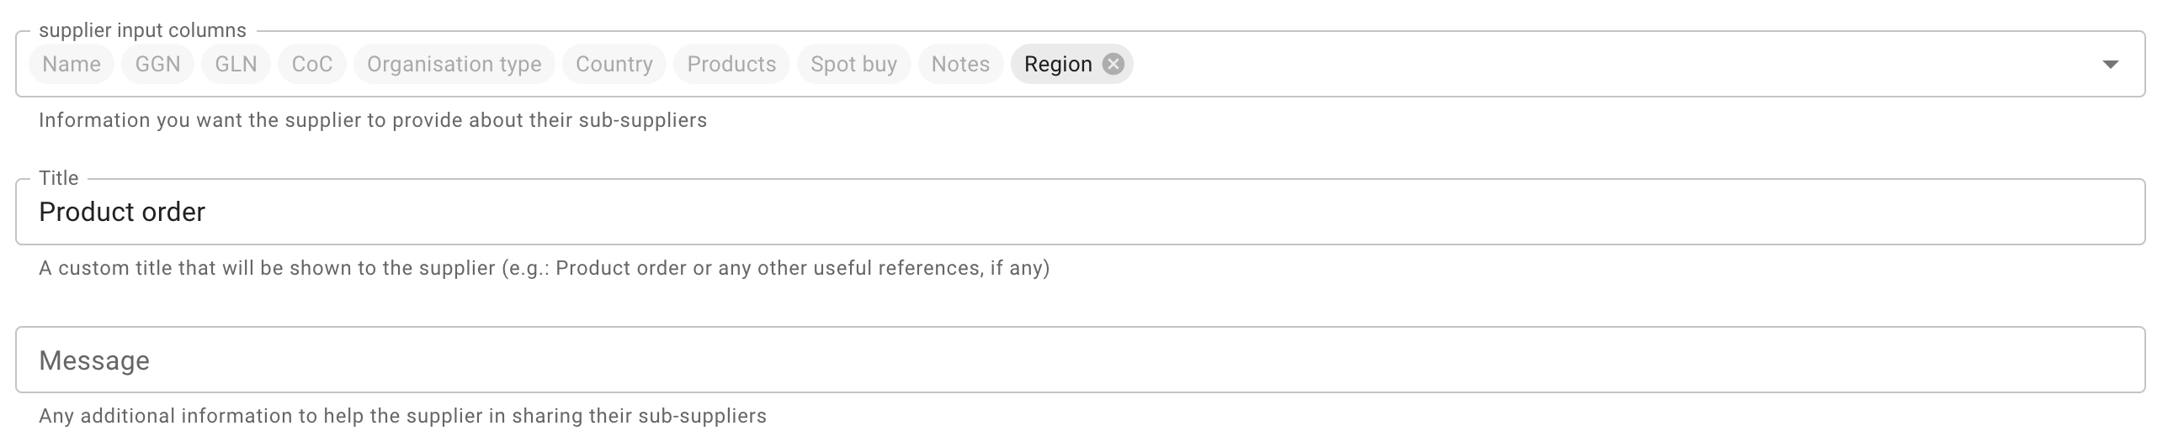
Task: Click empty area inside supplier input columns box
Action: (x=1599, y=64)
